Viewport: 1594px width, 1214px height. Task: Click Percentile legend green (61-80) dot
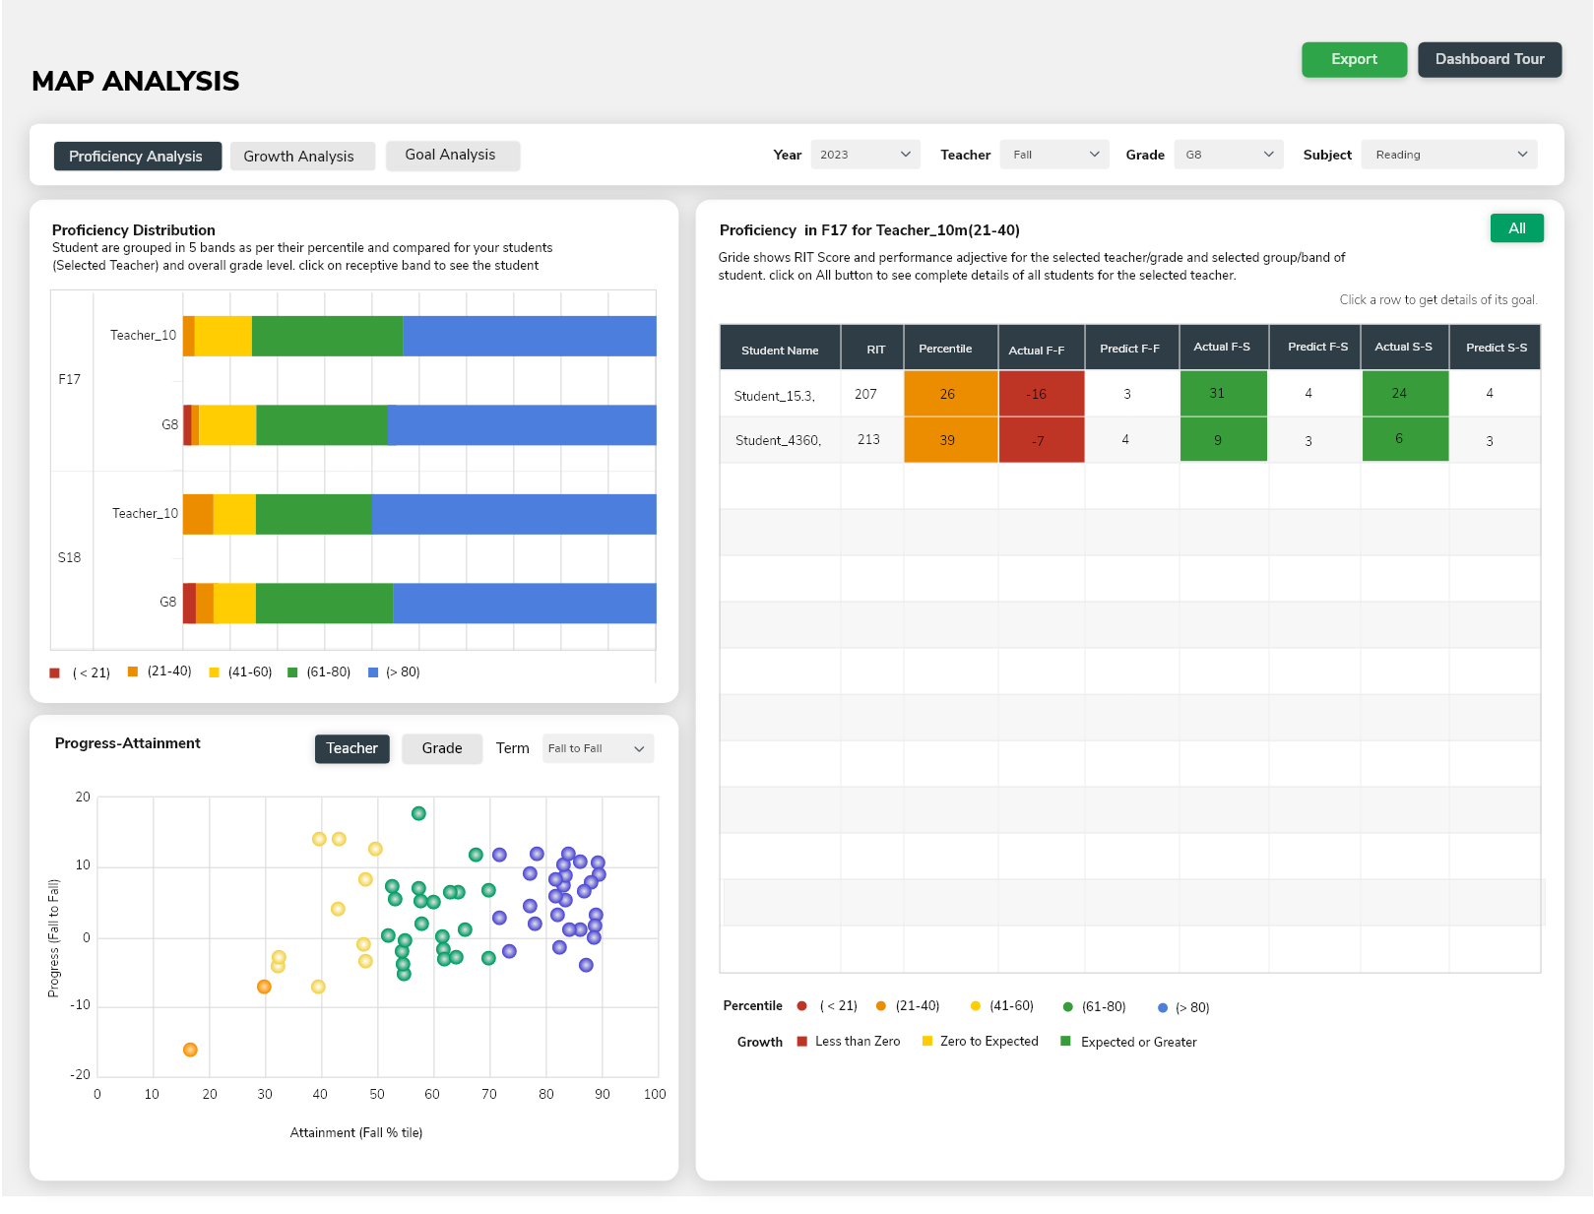1067,1007
